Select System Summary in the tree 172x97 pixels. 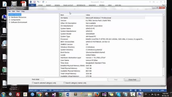[15, 15]
